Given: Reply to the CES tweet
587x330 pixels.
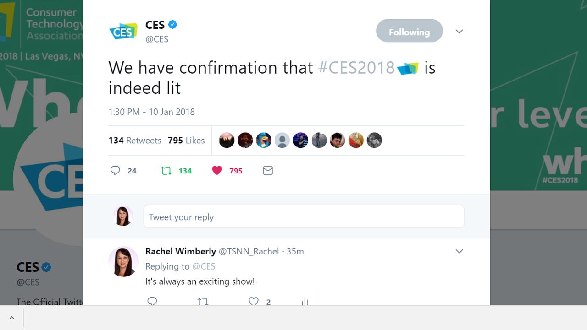Looking at the screenshot, I should pyautogui.click(x=115, y=170).
